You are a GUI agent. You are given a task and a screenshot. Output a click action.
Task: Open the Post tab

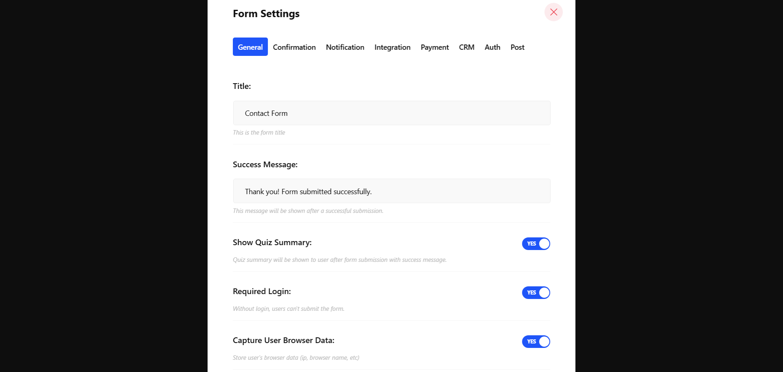pos(518,47)
